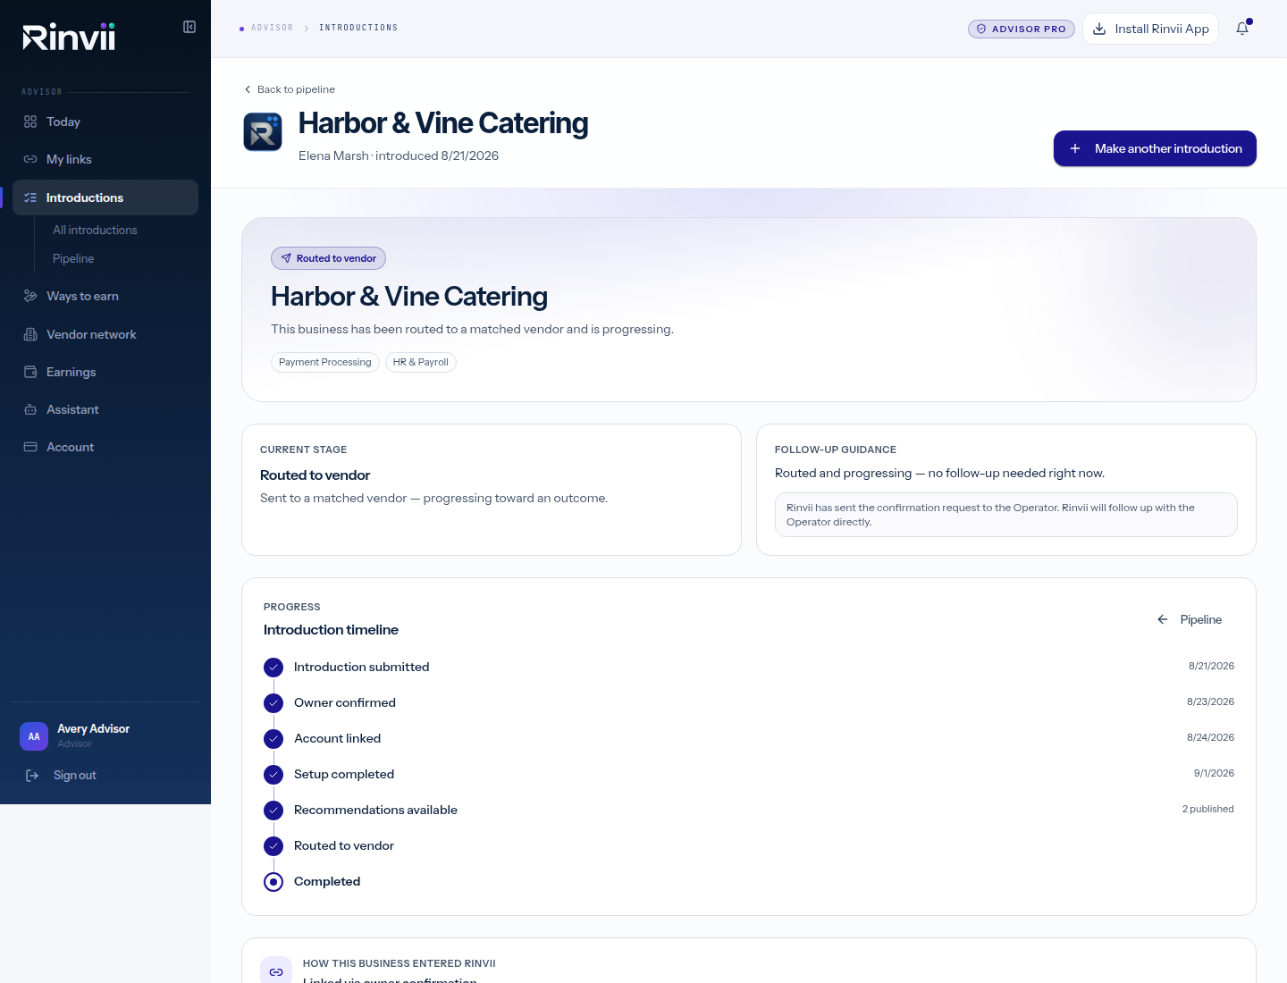Click the Pipeline link in timeline card

[1190, 619]
